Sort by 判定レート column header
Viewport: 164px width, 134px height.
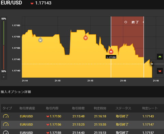click(150, 108)
